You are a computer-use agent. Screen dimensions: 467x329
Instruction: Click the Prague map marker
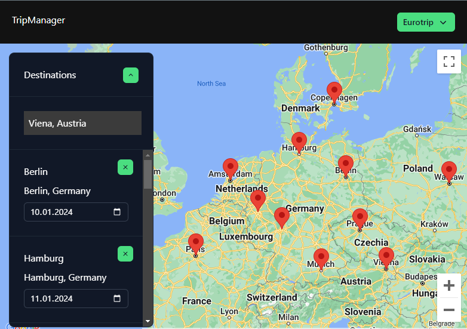(360, 219)
